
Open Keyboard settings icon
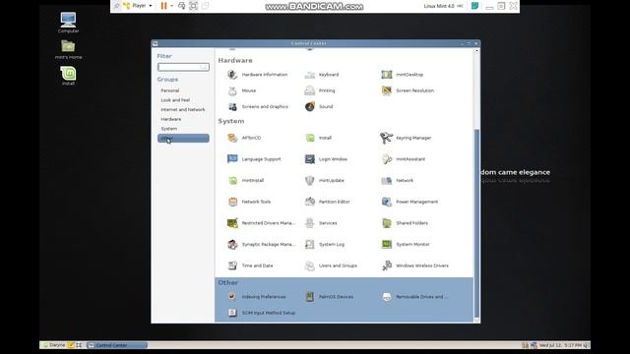(x=309, y=75)
